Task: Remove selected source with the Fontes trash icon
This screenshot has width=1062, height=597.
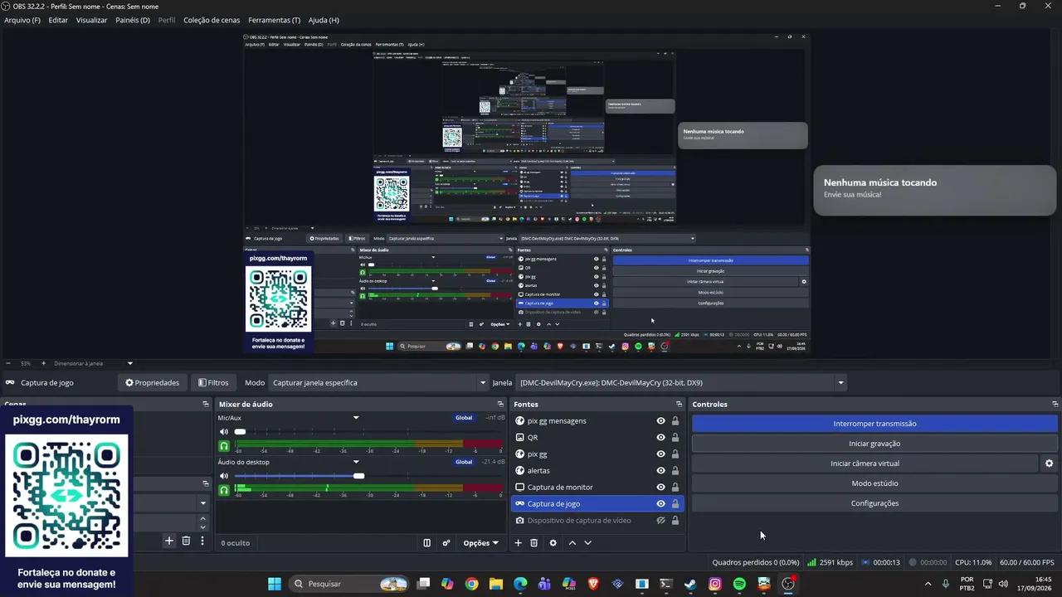Action: [x=534, y=543]
